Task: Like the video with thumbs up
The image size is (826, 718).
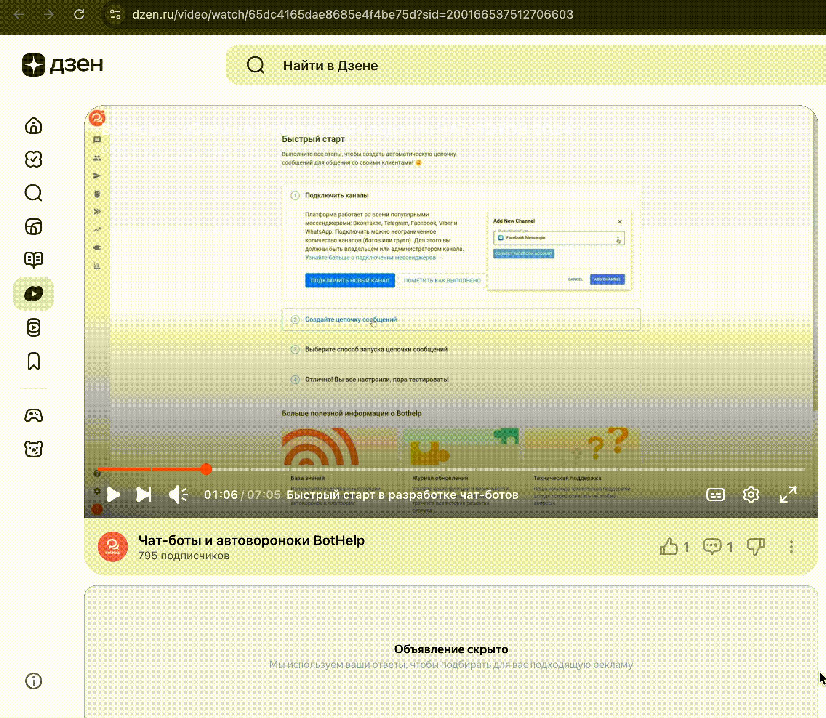Action: (669, 547)
